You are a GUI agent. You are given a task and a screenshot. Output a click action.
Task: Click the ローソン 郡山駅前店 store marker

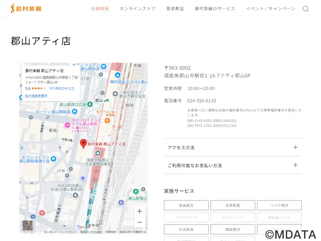click(x=75, y=112)
